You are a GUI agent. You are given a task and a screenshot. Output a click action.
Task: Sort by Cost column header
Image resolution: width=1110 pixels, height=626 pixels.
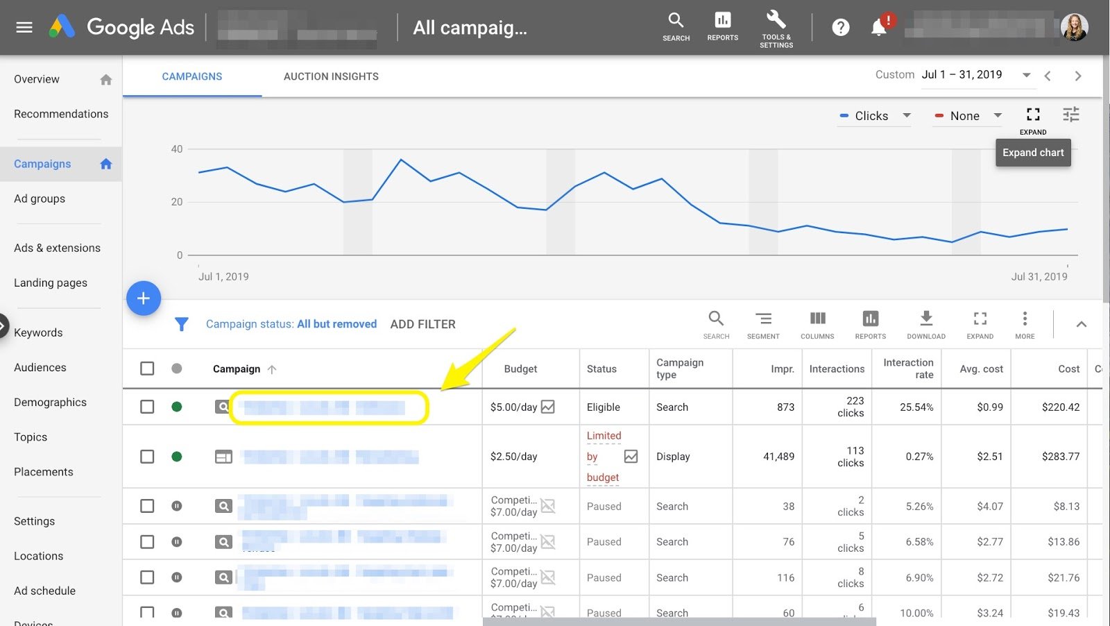pyautogui.click(x=1068, y=369)
